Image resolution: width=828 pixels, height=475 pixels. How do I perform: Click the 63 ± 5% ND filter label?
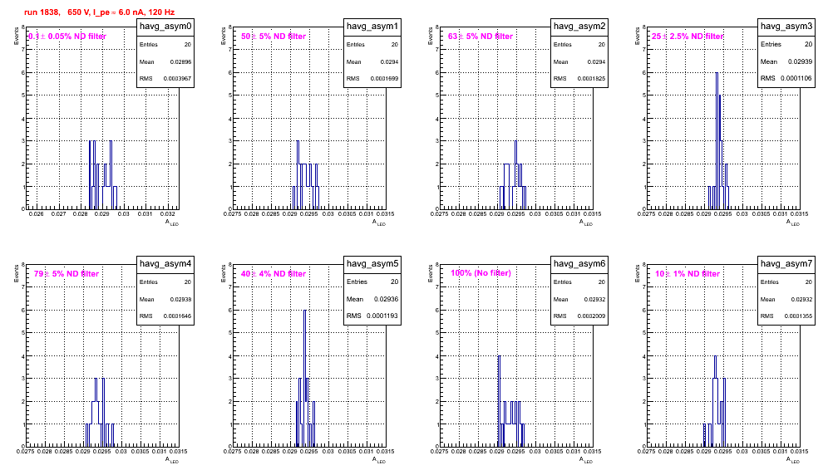click(x=481, y=37)
